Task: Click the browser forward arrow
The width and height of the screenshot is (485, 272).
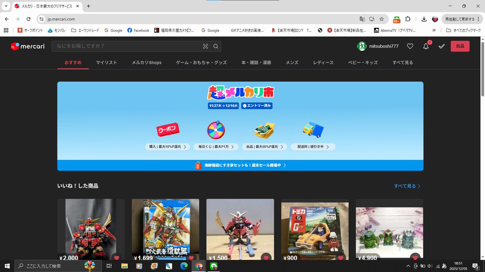Action: point(17,19)
